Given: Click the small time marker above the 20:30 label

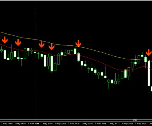Looking at the screenshot, I should [x=135, y=120].
